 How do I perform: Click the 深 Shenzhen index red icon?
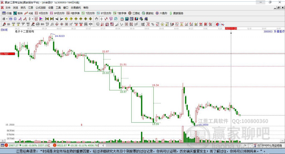point(55,145)
